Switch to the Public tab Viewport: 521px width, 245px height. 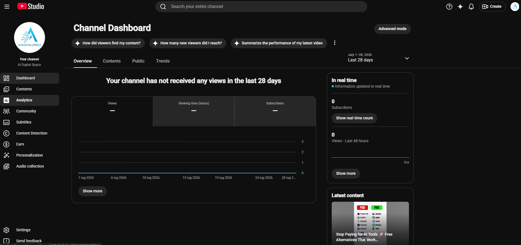[x=138, y=61]
